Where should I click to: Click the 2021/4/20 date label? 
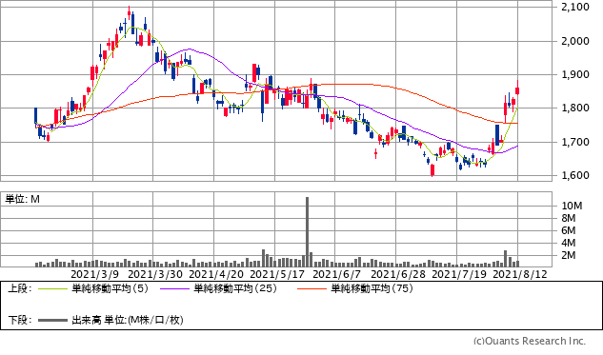pyautogui.click(x=216, y=274)
